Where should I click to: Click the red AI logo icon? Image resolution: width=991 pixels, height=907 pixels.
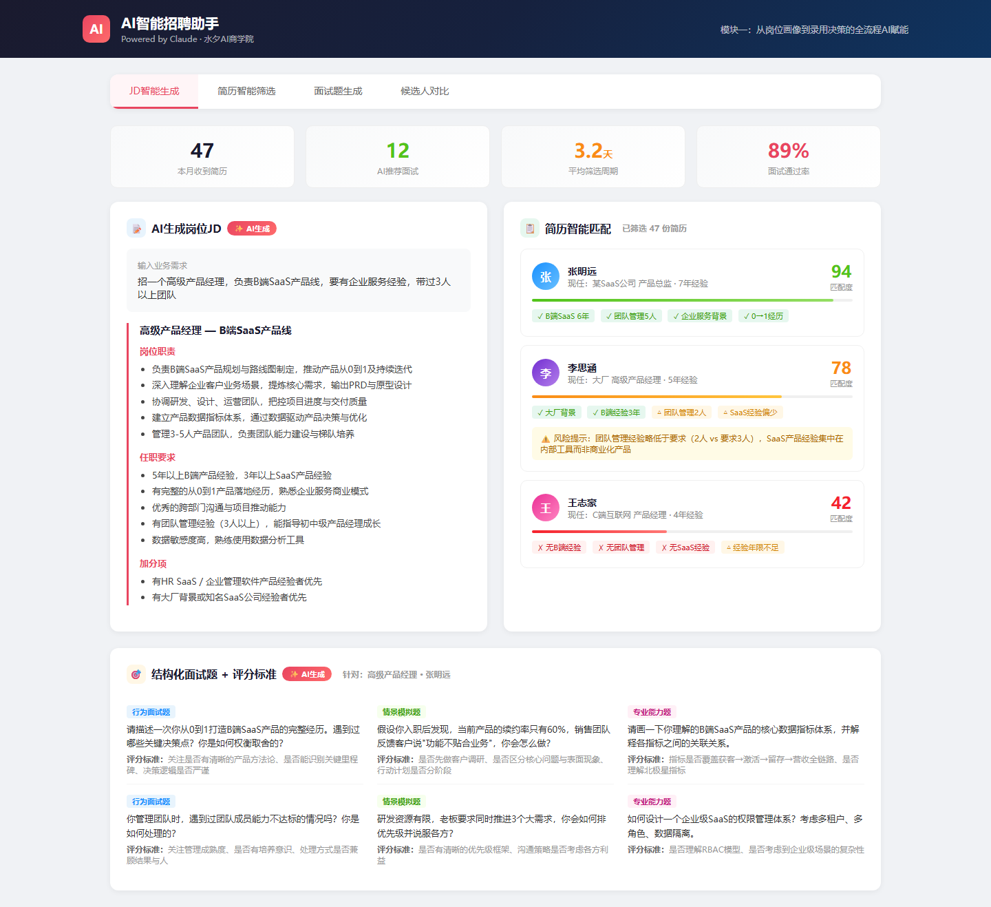96,29
